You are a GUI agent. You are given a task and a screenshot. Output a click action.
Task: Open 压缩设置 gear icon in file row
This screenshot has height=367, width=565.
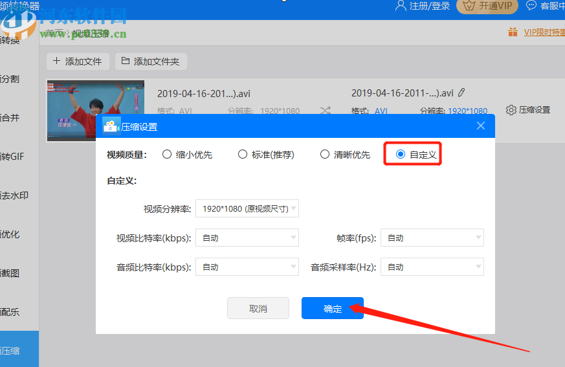tap(511, 110)
